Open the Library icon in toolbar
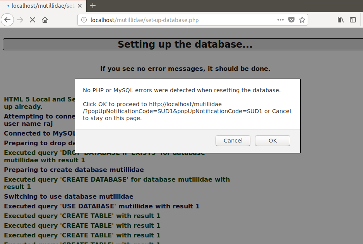Image resolution: width=363 pixels, height=244 pixels. 341,20
